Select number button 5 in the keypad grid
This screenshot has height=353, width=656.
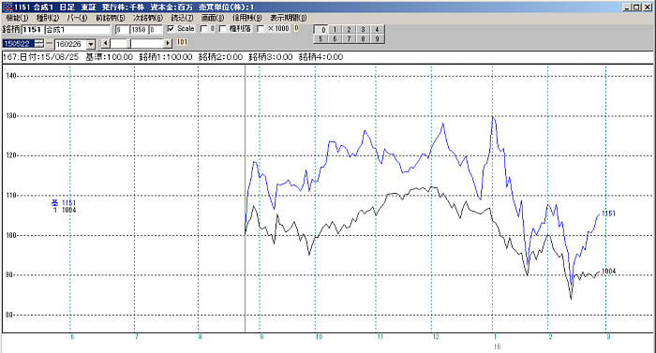tap(321, 39)
